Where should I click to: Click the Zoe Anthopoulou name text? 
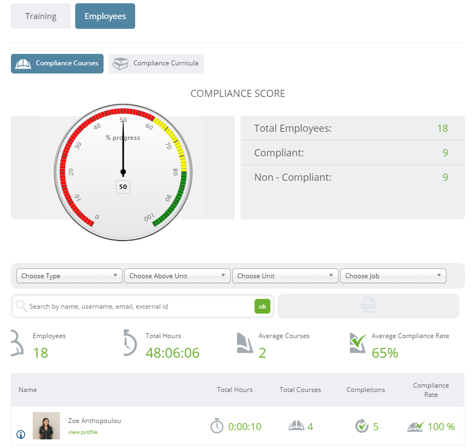94,420
